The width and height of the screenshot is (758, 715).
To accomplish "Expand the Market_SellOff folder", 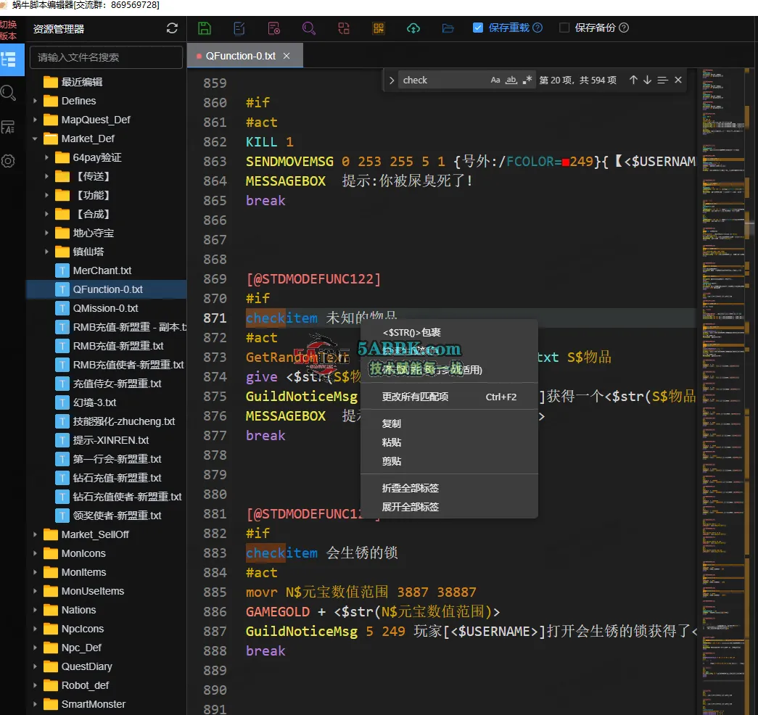I will click(35, 534).
